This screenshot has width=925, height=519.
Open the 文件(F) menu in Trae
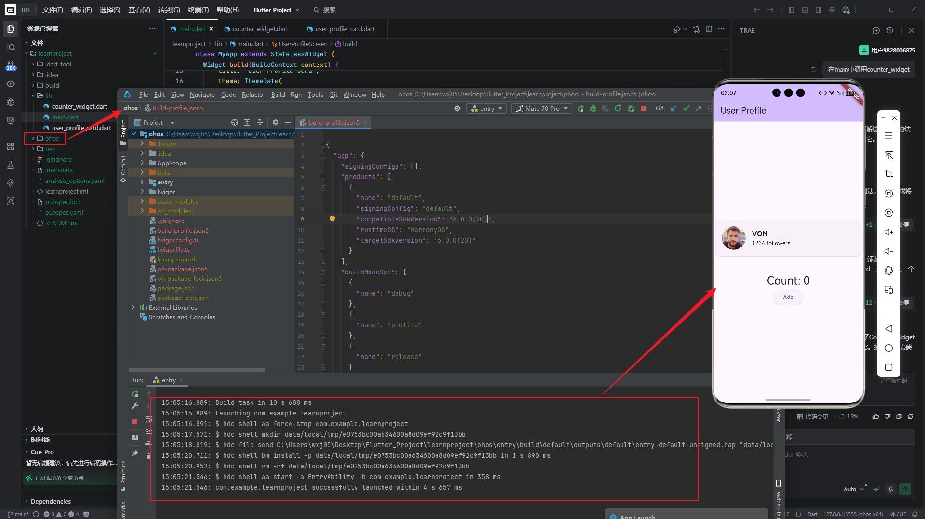tap(53, 10)
